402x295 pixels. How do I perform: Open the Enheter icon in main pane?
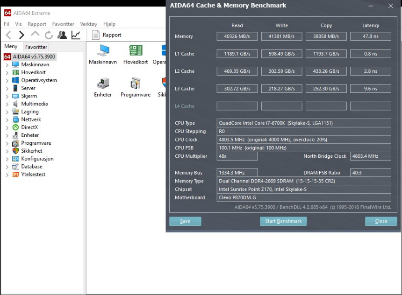[103, 87]
